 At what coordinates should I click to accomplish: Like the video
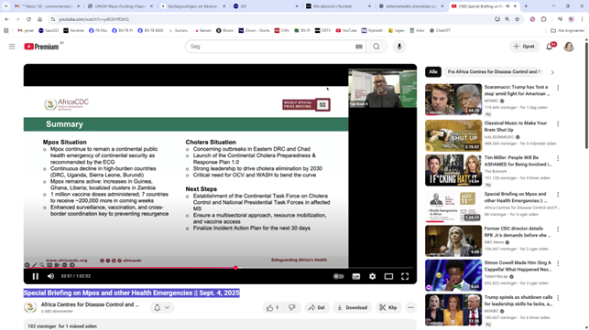point(273,307)
